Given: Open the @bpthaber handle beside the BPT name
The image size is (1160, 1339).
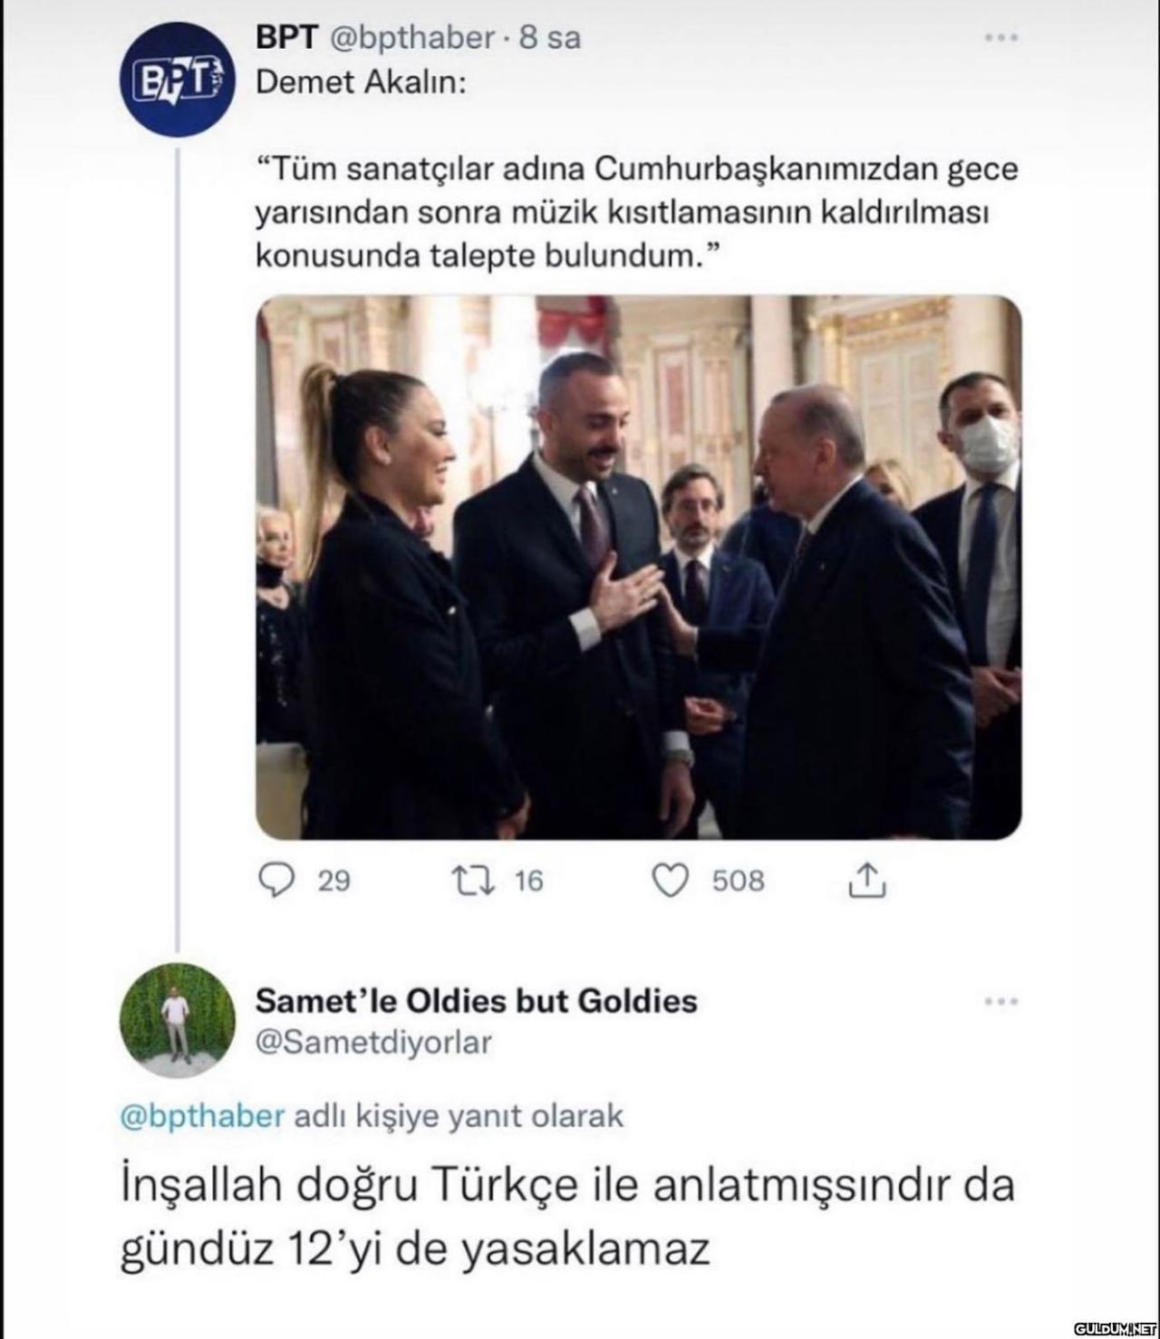Looking at the screenshot, I should [409, 38].
